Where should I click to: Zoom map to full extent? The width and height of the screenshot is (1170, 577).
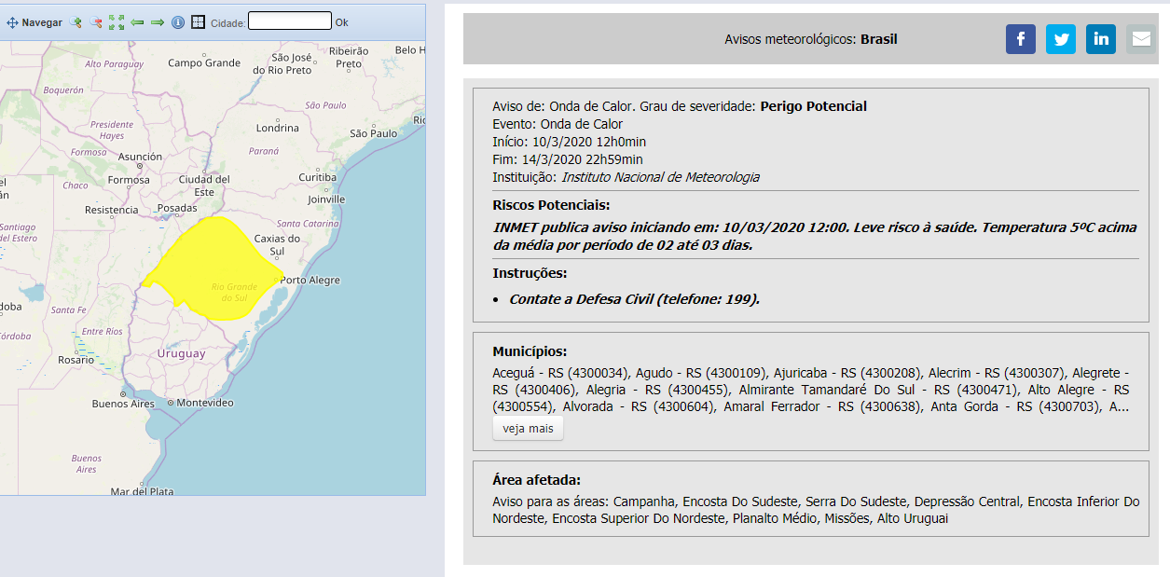click(x=117, y=22)
